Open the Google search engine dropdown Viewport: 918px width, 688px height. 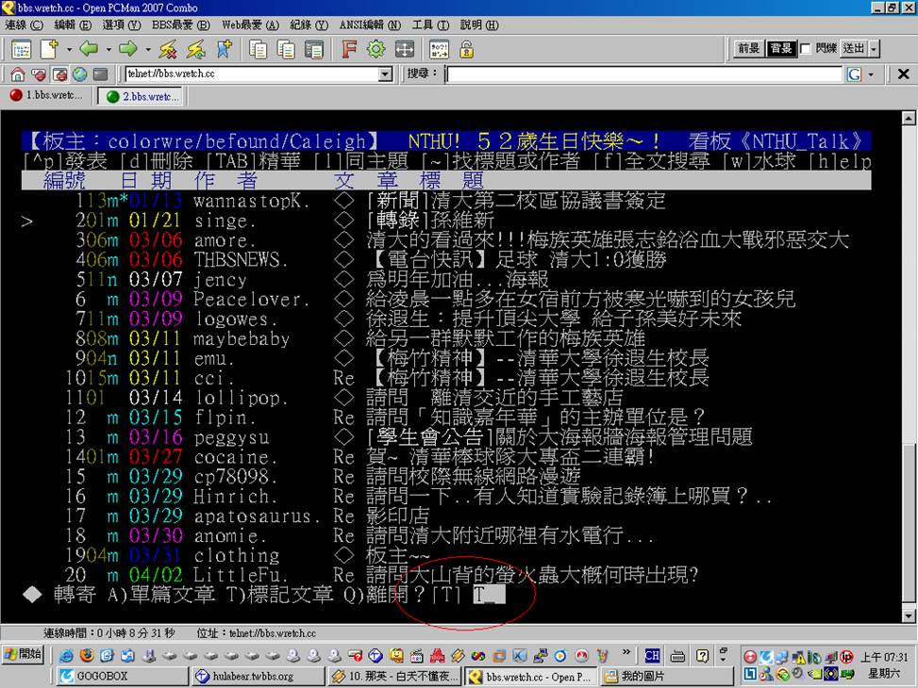pyautogui.click(x=870, y=74)
